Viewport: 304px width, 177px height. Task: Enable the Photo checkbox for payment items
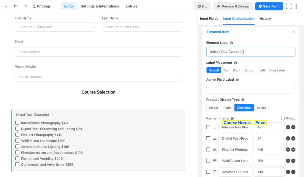283,118
